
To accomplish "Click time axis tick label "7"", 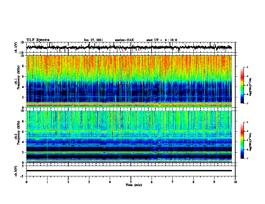I will pos(173,182).
